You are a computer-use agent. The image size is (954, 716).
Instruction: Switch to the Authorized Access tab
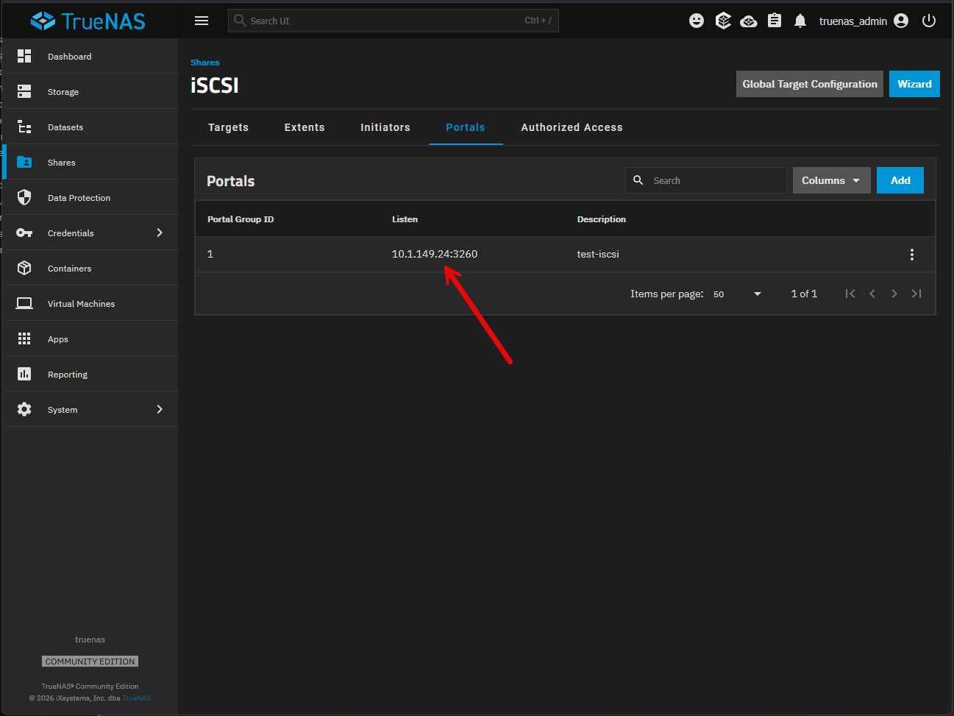click(572, 127)
